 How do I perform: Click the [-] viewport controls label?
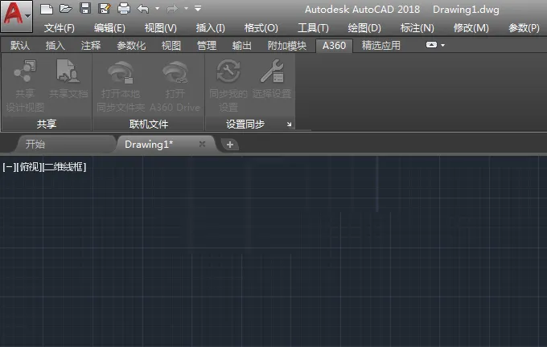coord(9,167)
